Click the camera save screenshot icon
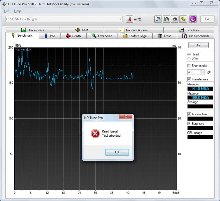This screenshot has width=220, height=201. 175,19
